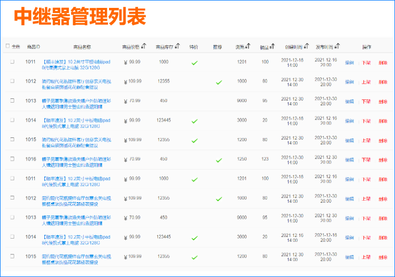Image resolution: width=395 pixels, height=277 pixels.
Task: Click 特价 green checkmark in the first row
Action: coord(194,63)
